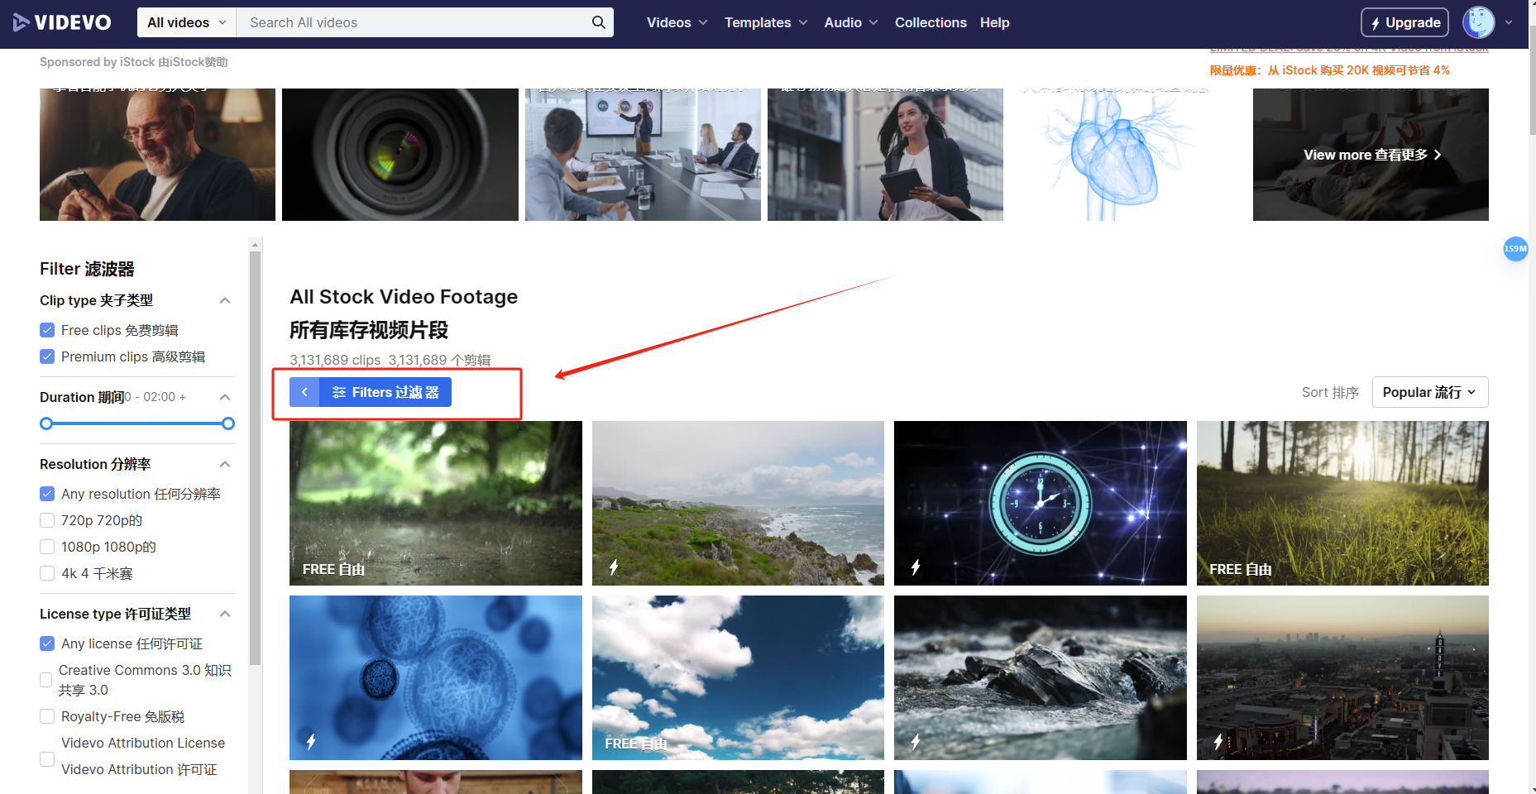This screenshot has width=1536, height=794.
Task: Click the left arrow on Filters button
Action: (x=304, y=392)
